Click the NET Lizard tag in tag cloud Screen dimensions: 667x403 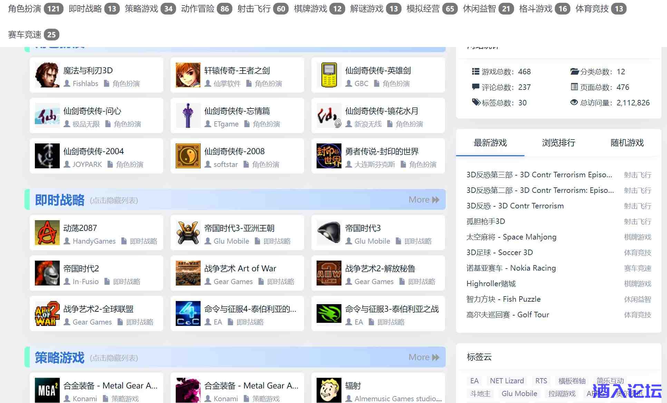tap(506, 381)
